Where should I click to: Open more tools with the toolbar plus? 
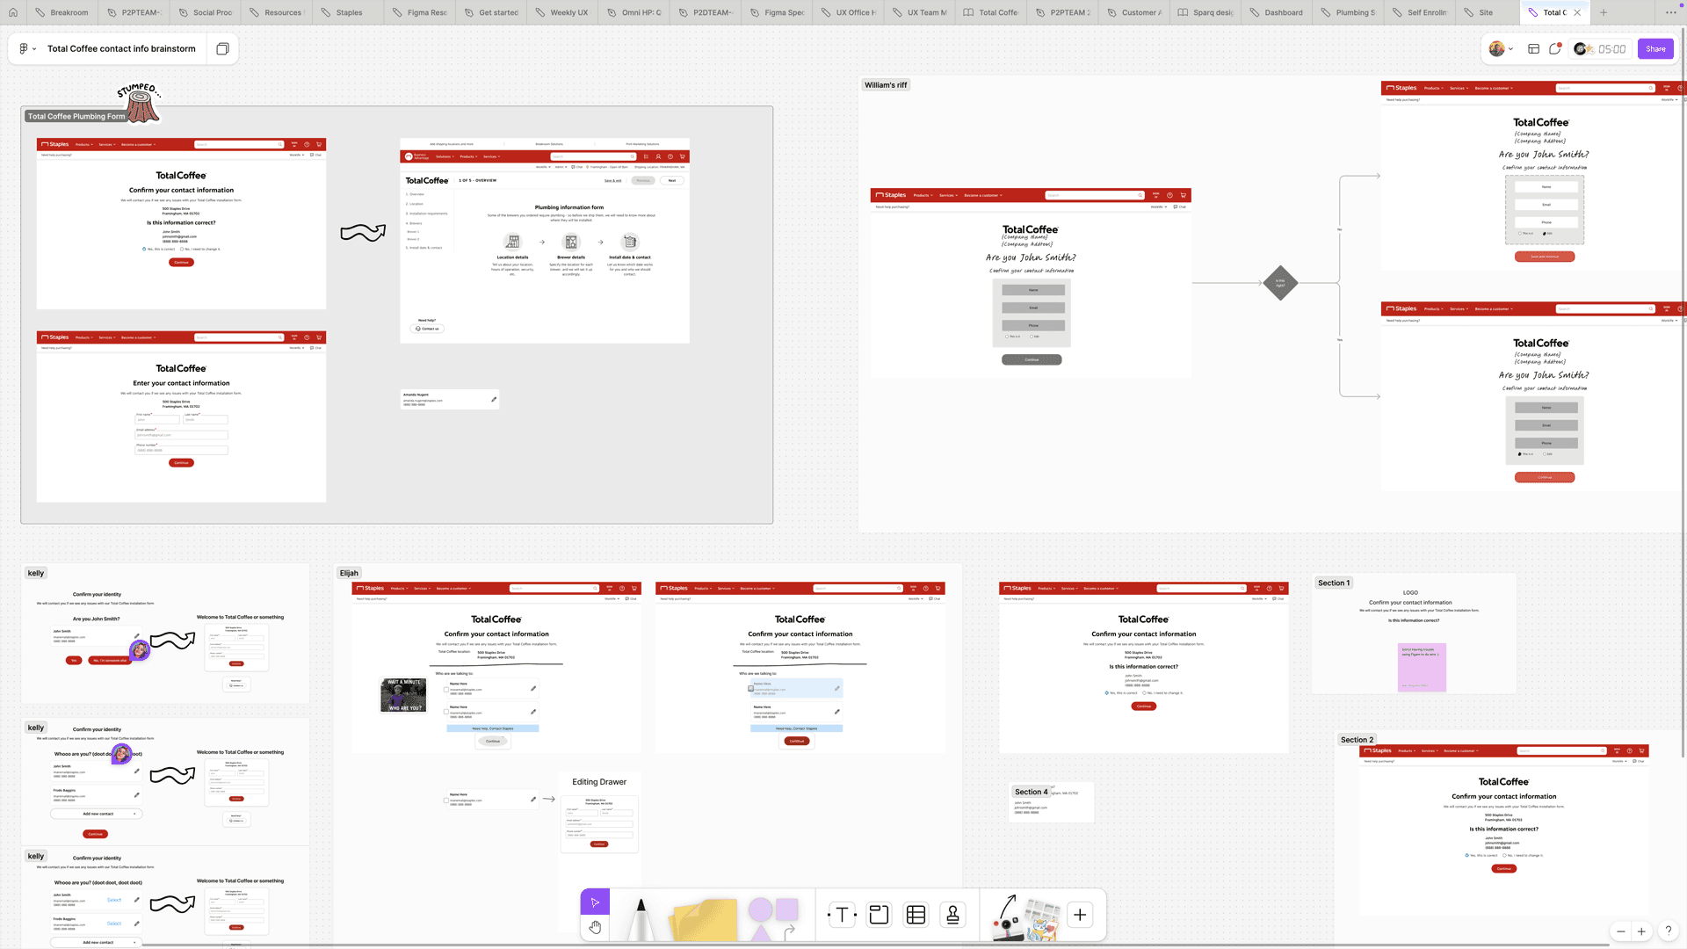click(1080, 915)
